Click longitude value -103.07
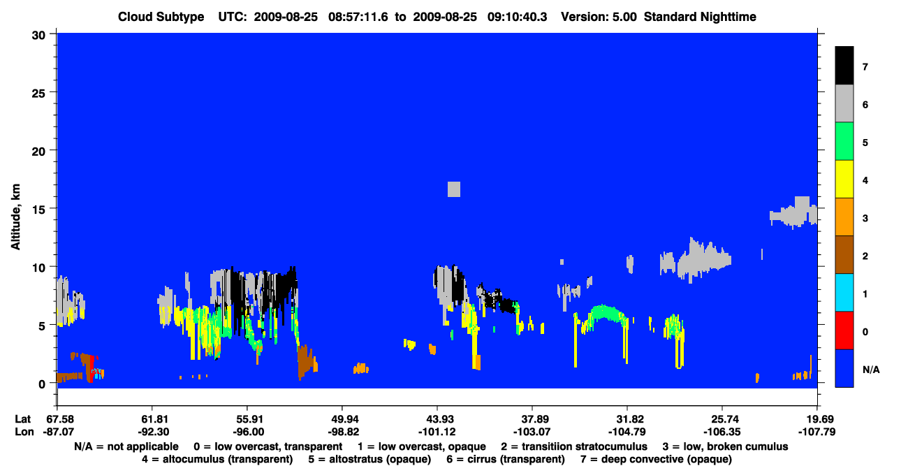The height and width of the screenshot is (466, 908). click(532, 432)
